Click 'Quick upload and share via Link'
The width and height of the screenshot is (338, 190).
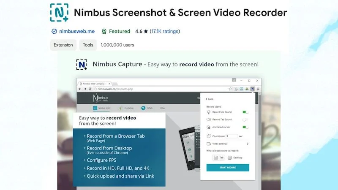pos(120,176)
